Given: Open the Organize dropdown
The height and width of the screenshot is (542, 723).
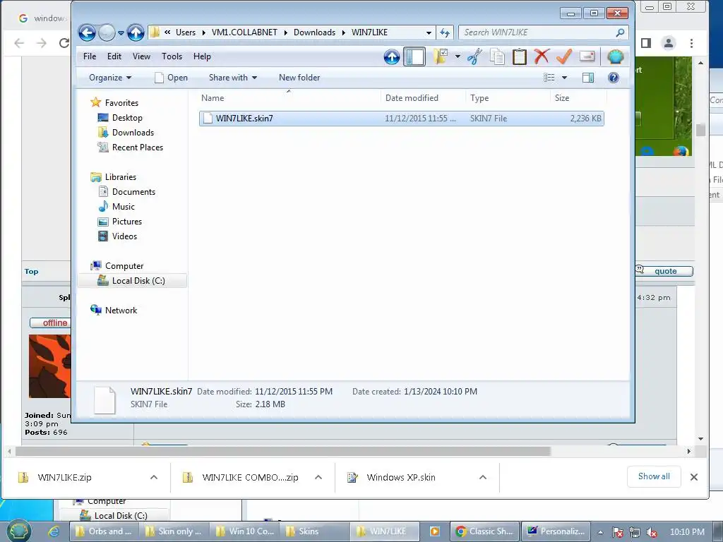Looking at the screenshot, I should coord(110,78).
